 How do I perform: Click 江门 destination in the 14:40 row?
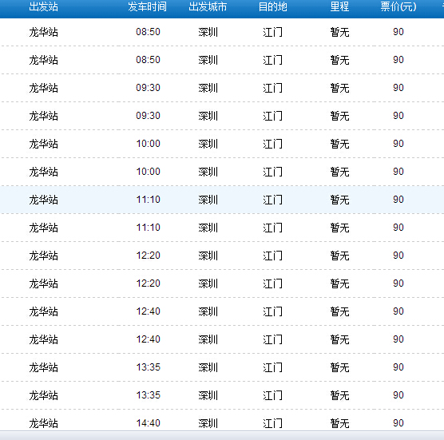272,423
